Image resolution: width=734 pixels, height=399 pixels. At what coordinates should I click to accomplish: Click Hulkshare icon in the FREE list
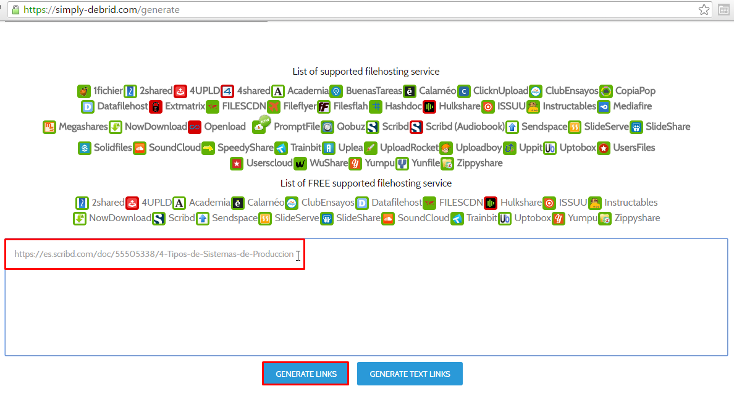[x=491, y=203]
